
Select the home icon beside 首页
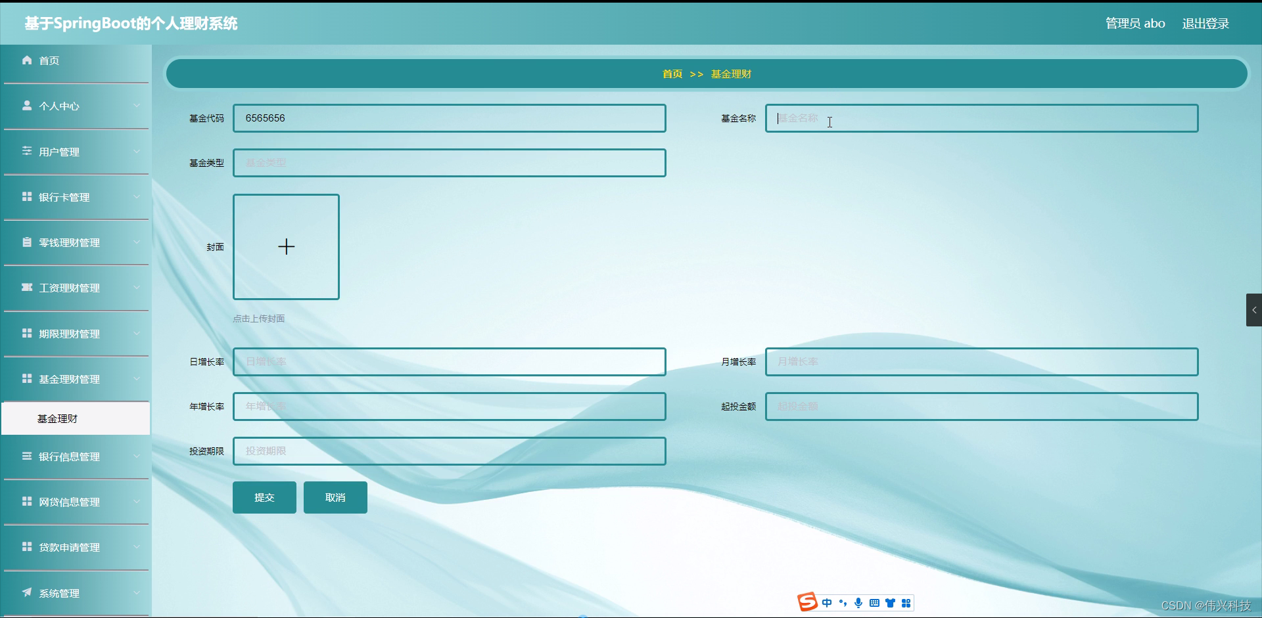click(x=27, y=60)
